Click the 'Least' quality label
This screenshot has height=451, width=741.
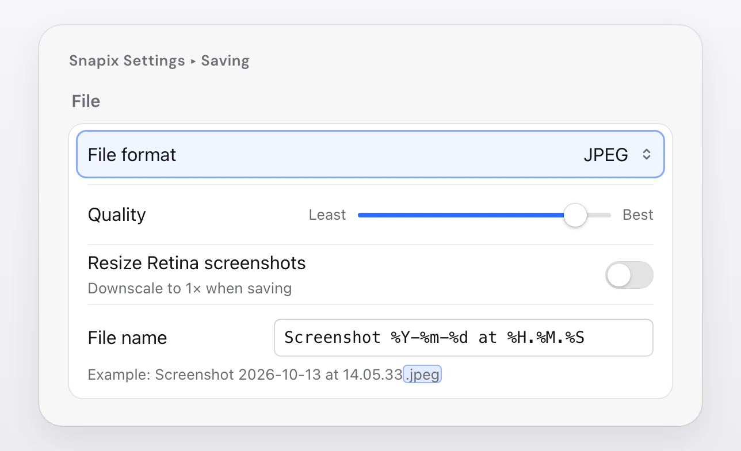(x=327, y=215)
